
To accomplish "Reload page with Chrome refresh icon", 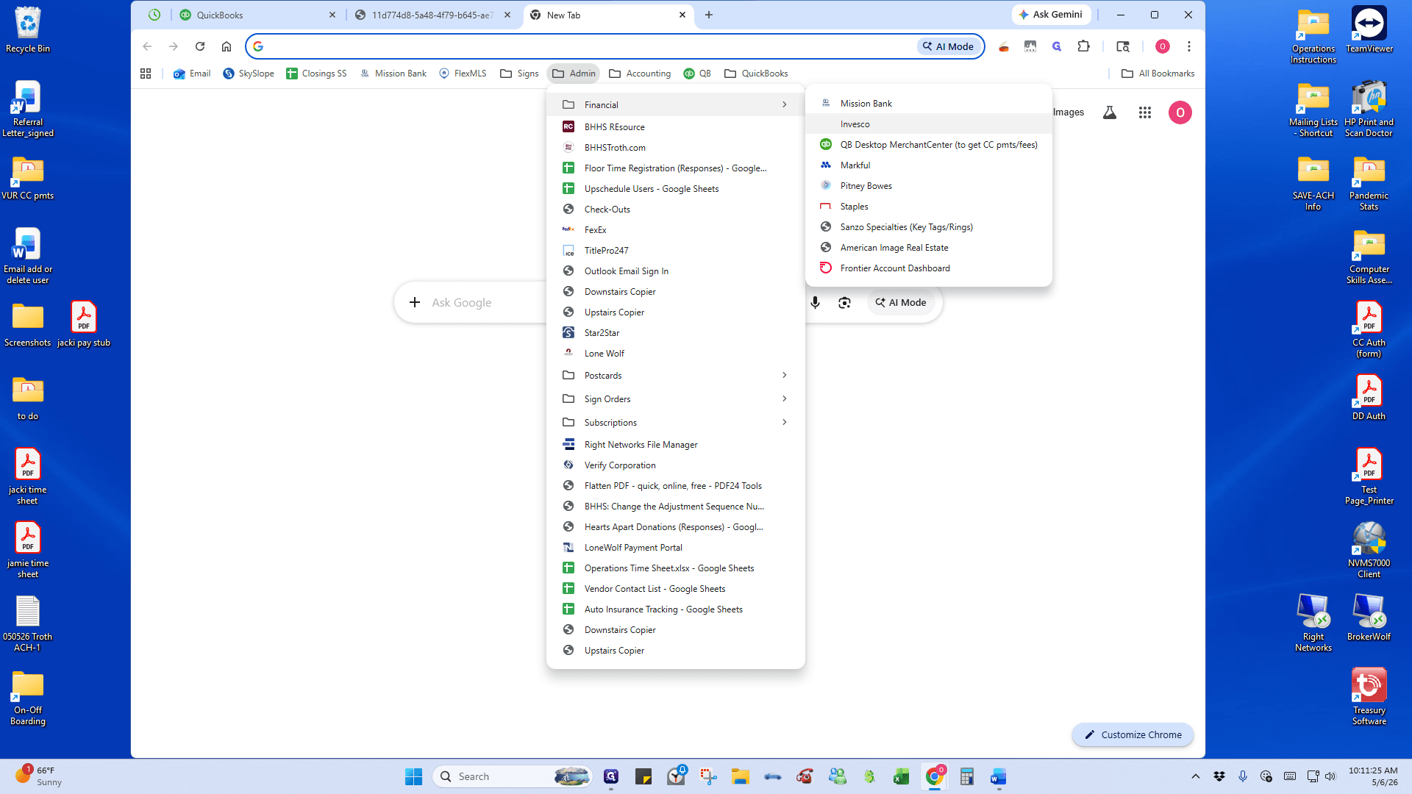I will tap(200, 46).
